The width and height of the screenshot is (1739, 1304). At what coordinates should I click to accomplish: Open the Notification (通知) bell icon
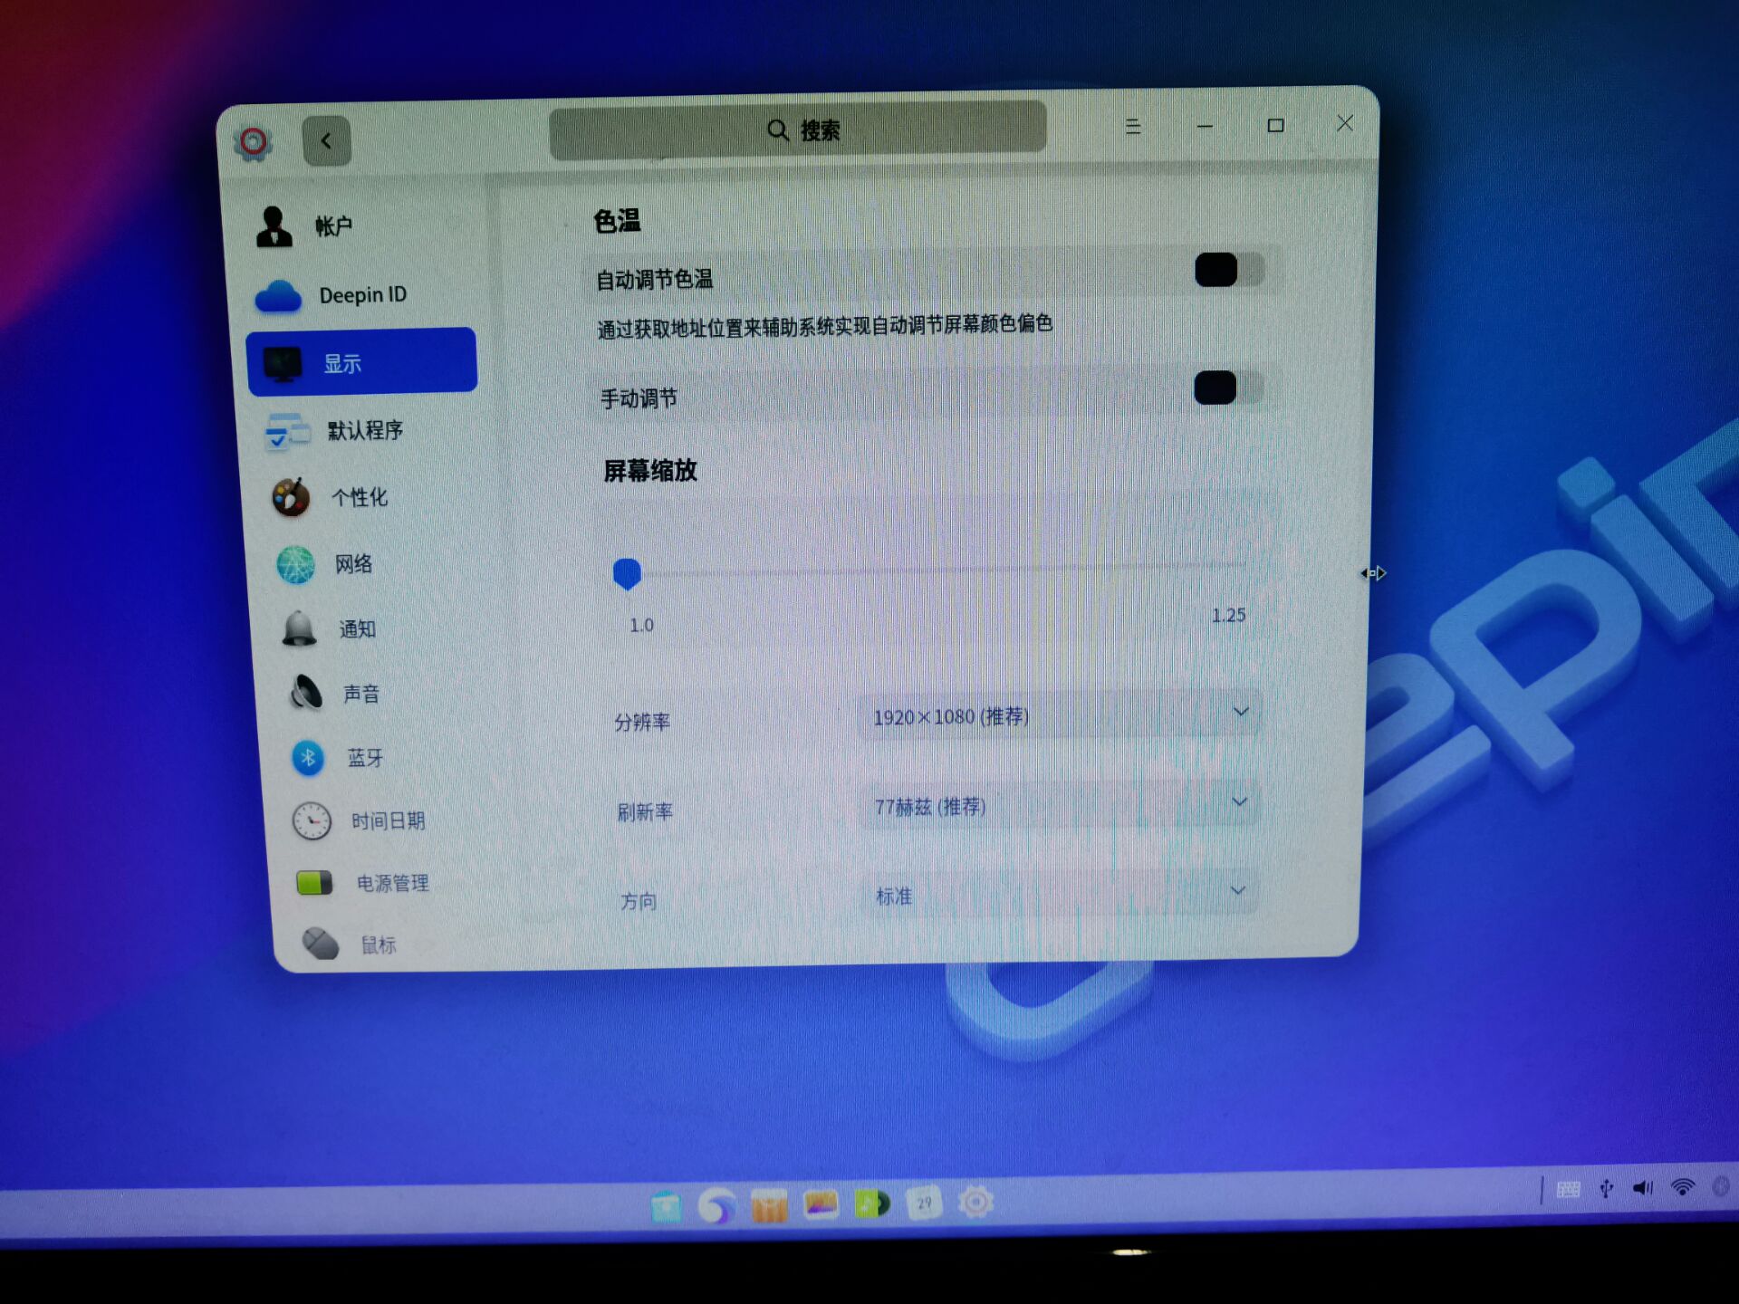299,629
